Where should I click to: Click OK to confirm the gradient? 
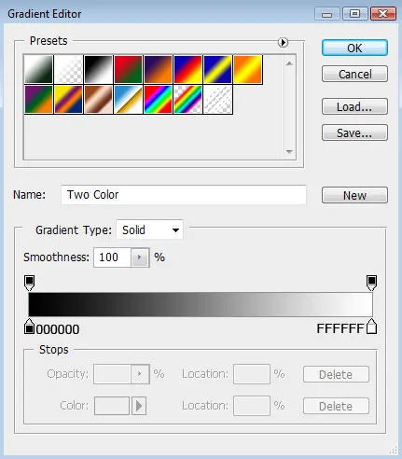[x=354, y=48]
